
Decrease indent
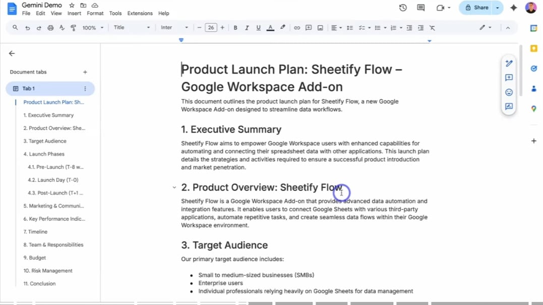[x=409, y=28]
